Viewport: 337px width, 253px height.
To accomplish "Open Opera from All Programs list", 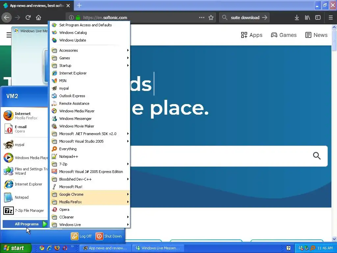I will click(90, 210).
